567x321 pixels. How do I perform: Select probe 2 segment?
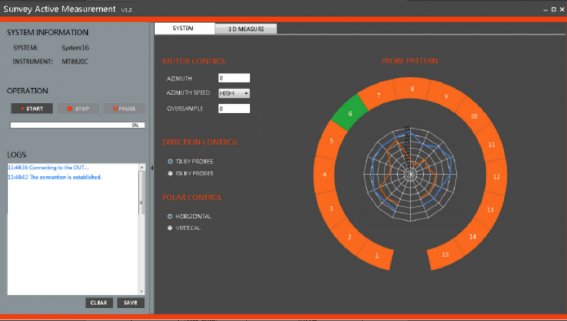[349, 236]
